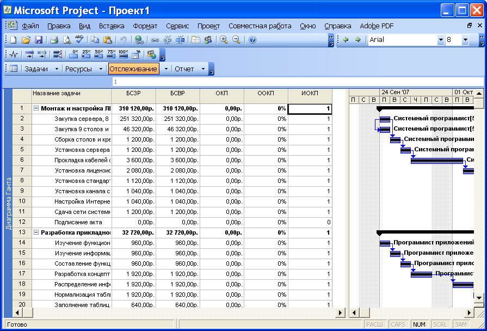Open the font size 8 dropdown
Viewport: 487px width, 331px height.
pyautogui.click(x=465, y=40)
